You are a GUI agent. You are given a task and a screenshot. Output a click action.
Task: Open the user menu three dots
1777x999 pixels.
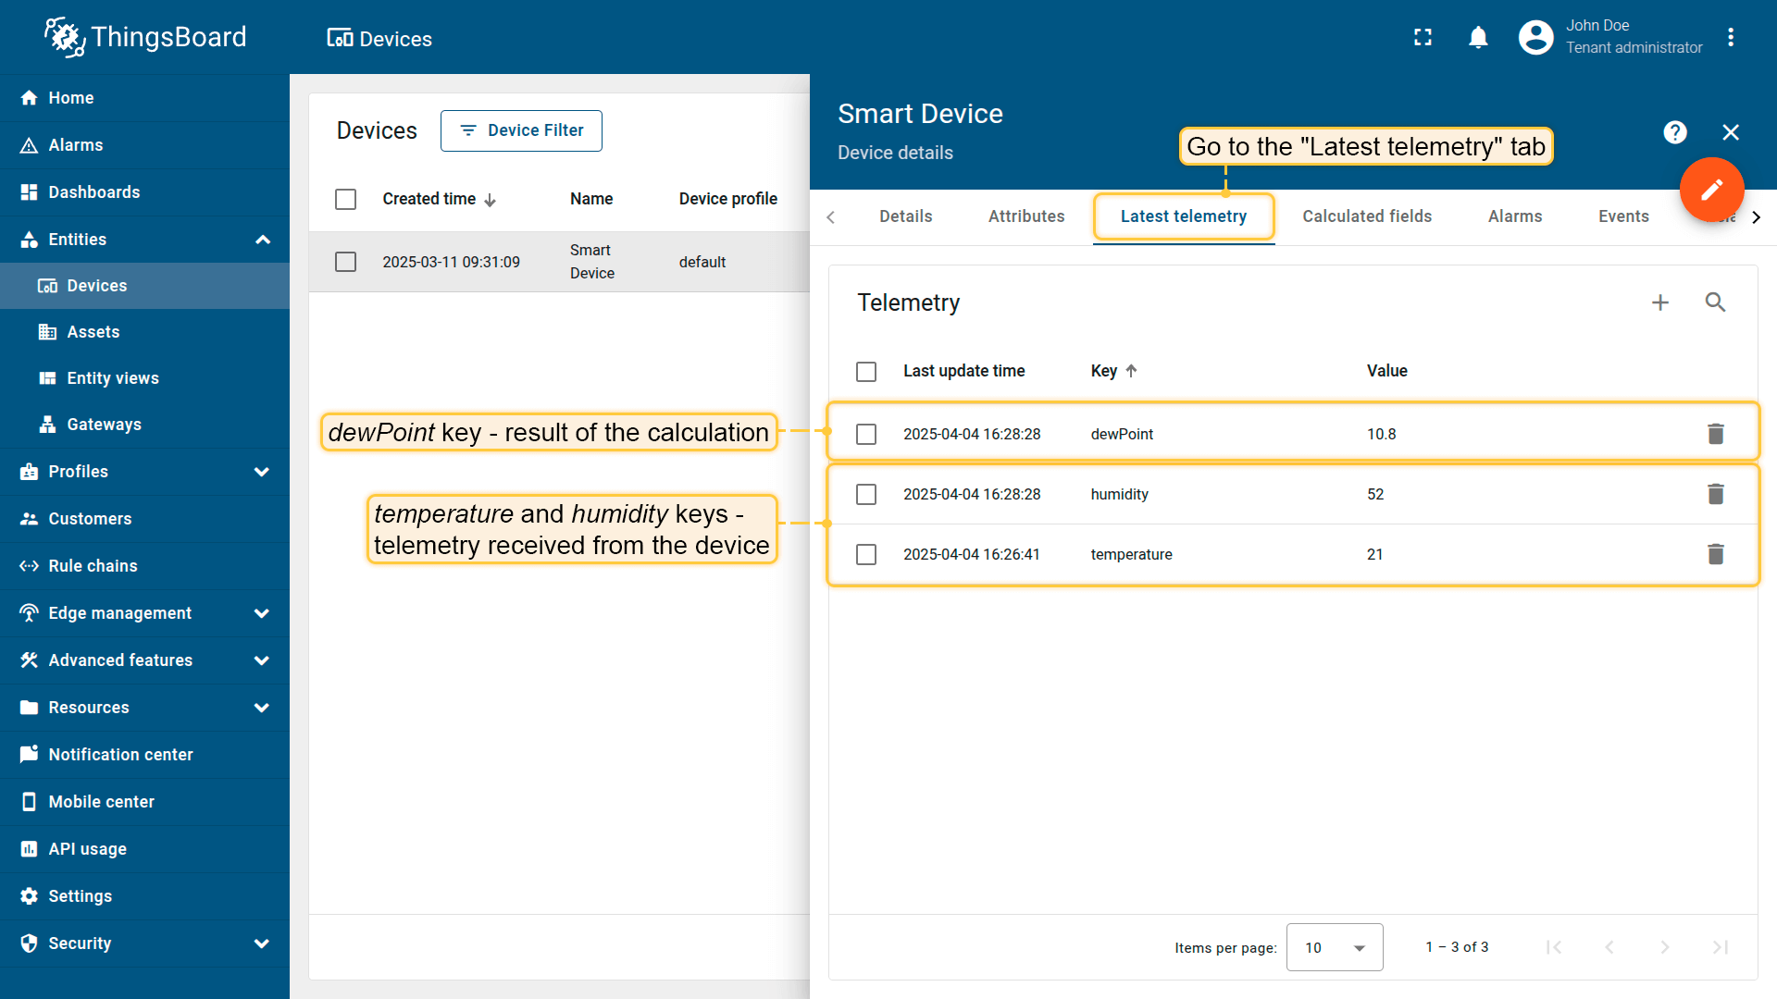pyautogui.click(x=1730, y=37)
